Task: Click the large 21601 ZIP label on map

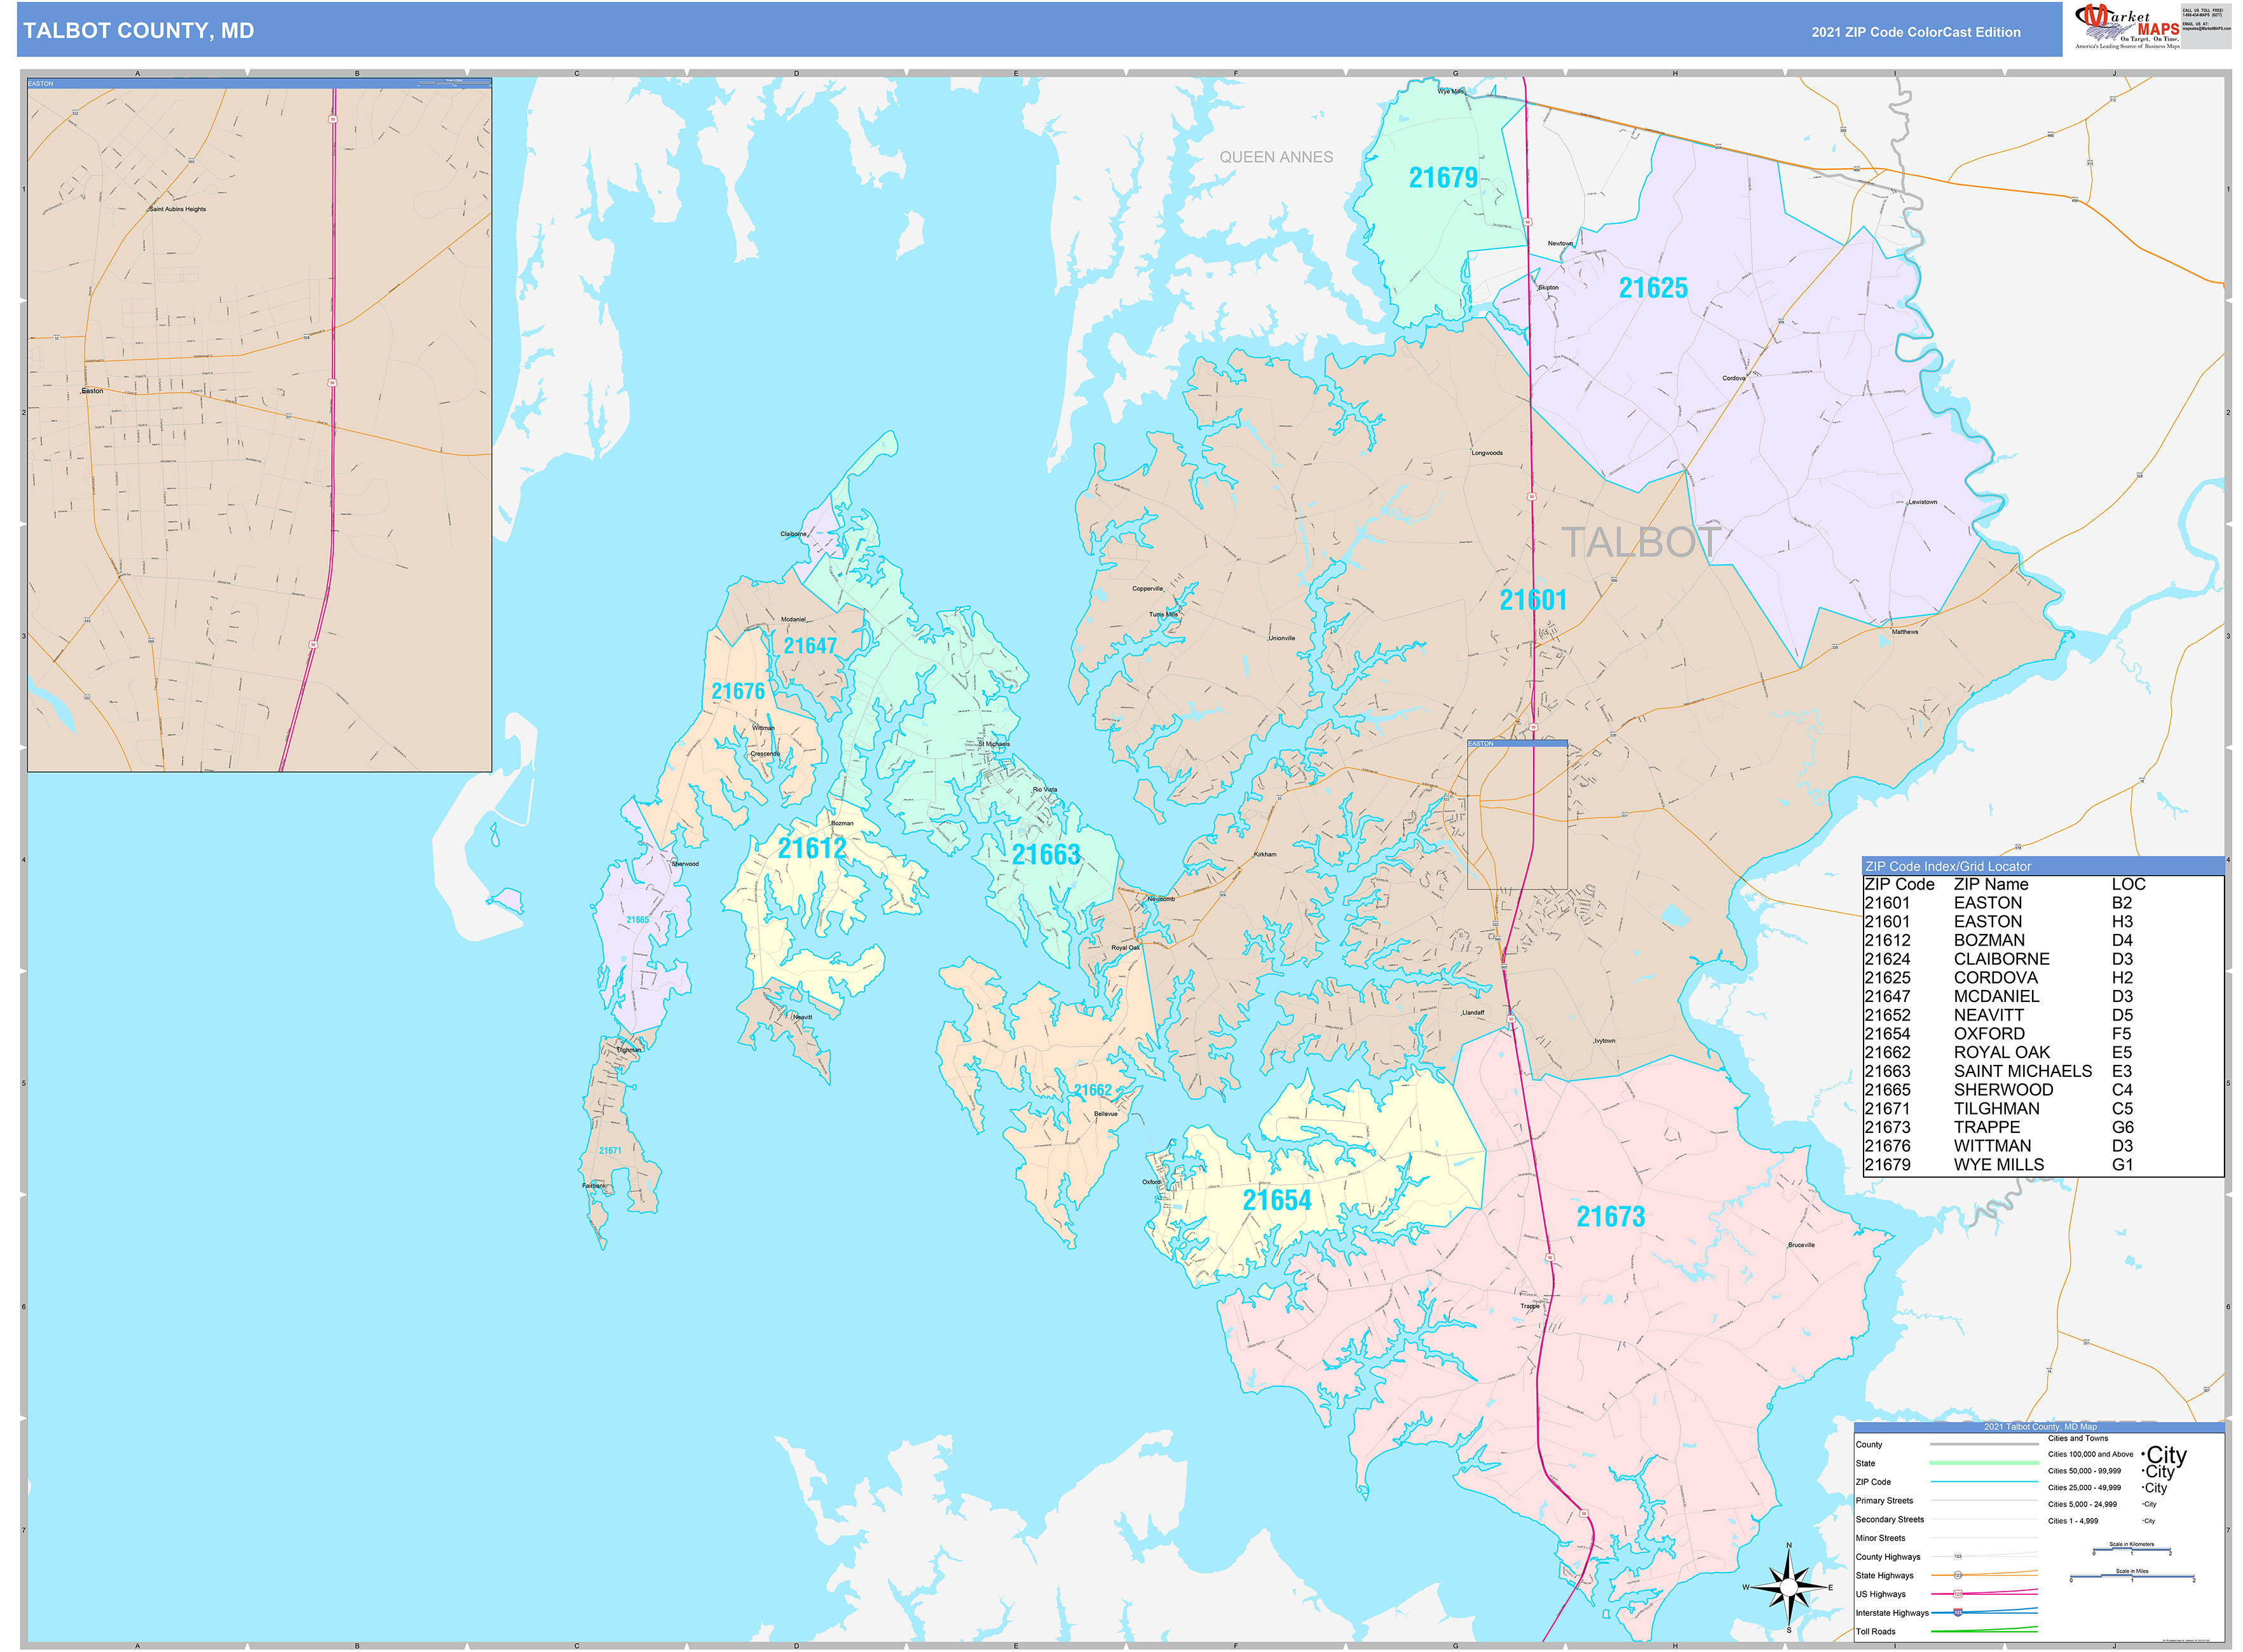Action: coord(1532,600)
